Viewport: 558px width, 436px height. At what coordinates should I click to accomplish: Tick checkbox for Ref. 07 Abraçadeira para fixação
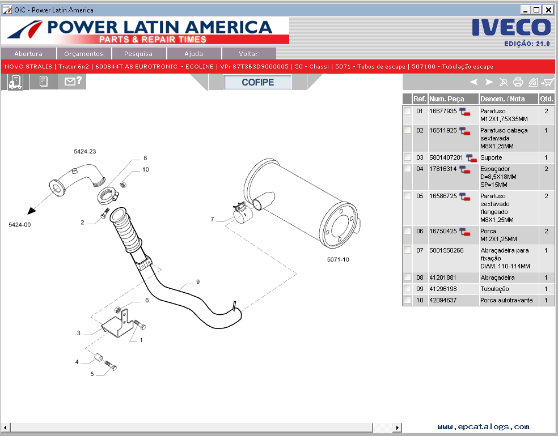point(408,250)
